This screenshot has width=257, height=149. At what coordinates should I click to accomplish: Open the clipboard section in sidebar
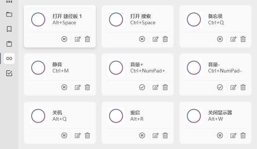tap(9, 44)
